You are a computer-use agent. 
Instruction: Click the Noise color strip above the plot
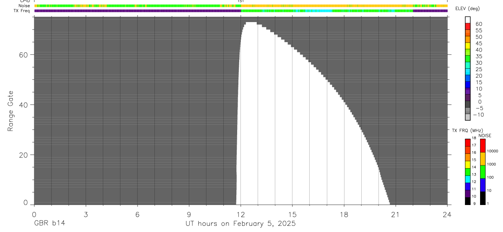click(241, 6)
